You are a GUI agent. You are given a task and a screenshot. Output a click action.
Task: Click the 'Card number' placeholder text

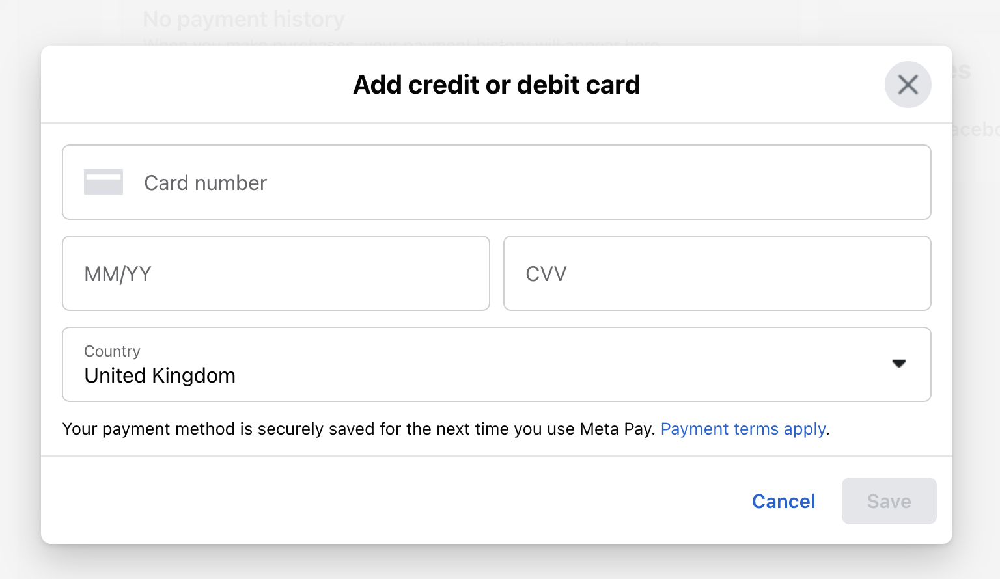[205, 183]
